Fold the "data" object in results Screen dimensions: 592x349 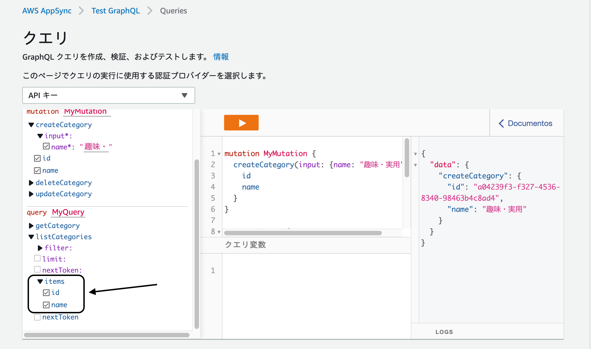point(415,165)
